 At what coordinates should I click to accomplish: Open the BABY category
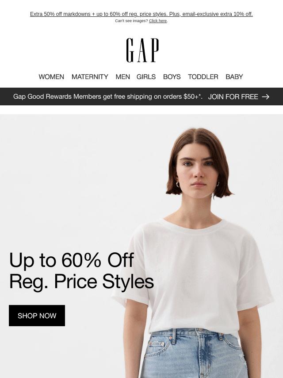234,77
